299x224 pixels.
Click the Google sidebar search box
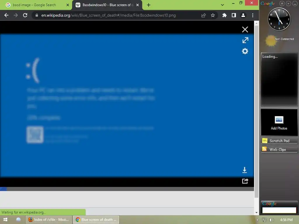[279, 210]
